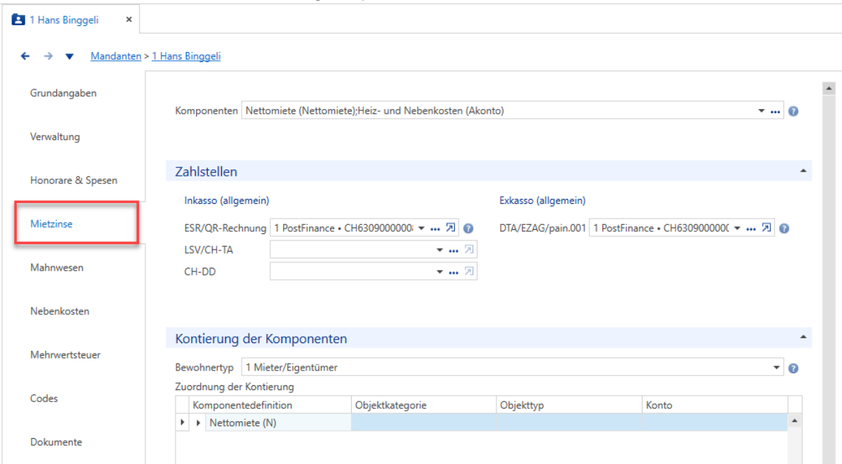This screenshot has width=842, height=464.
Task: Open CH-DD linked record icon
Action: [469, 271]
